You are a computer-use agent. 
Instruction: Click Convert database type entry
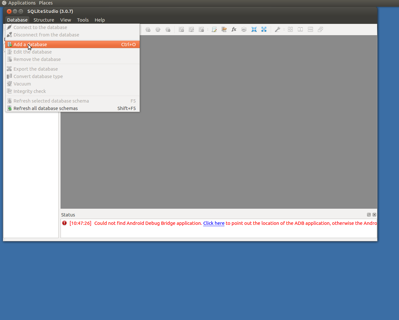click(x=72, y=76)
